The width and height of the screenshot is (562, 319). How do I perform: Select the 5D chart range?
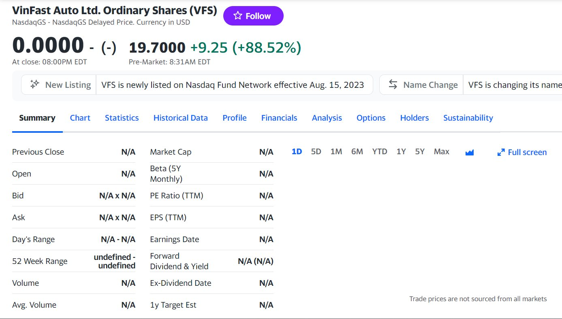316,151
